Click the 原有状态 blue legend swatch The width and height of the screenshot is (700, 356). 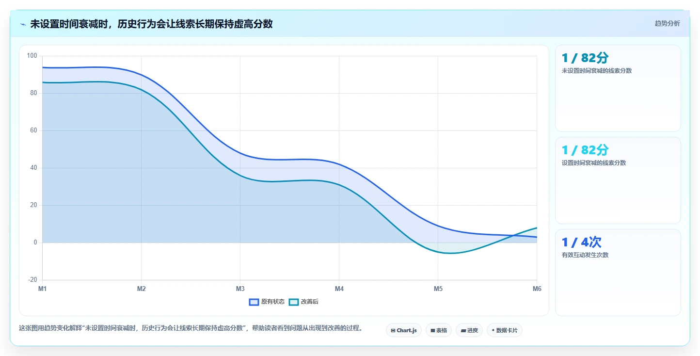click(254, 302)
